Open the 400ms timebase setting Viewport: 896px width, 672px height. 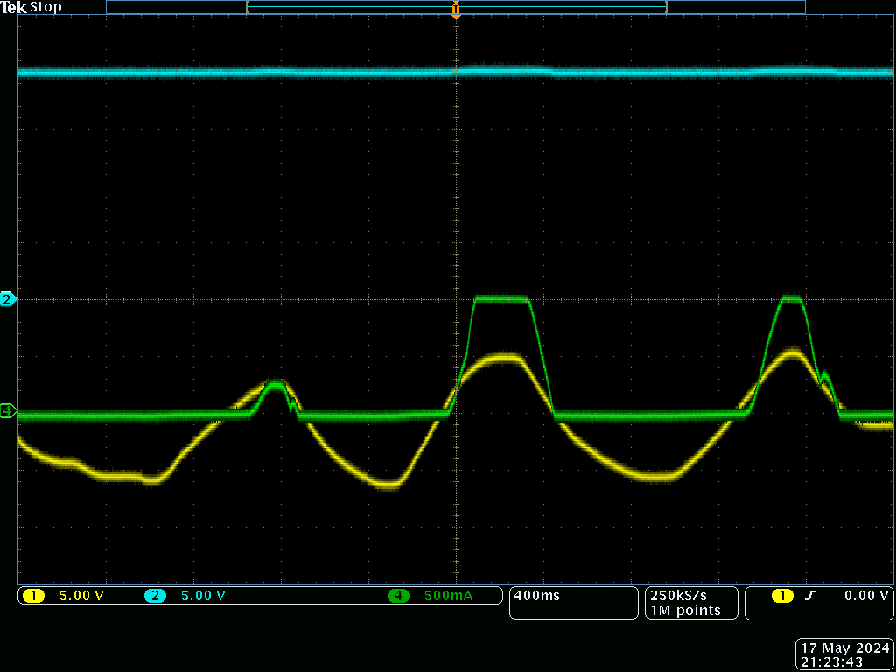(537, 596)
